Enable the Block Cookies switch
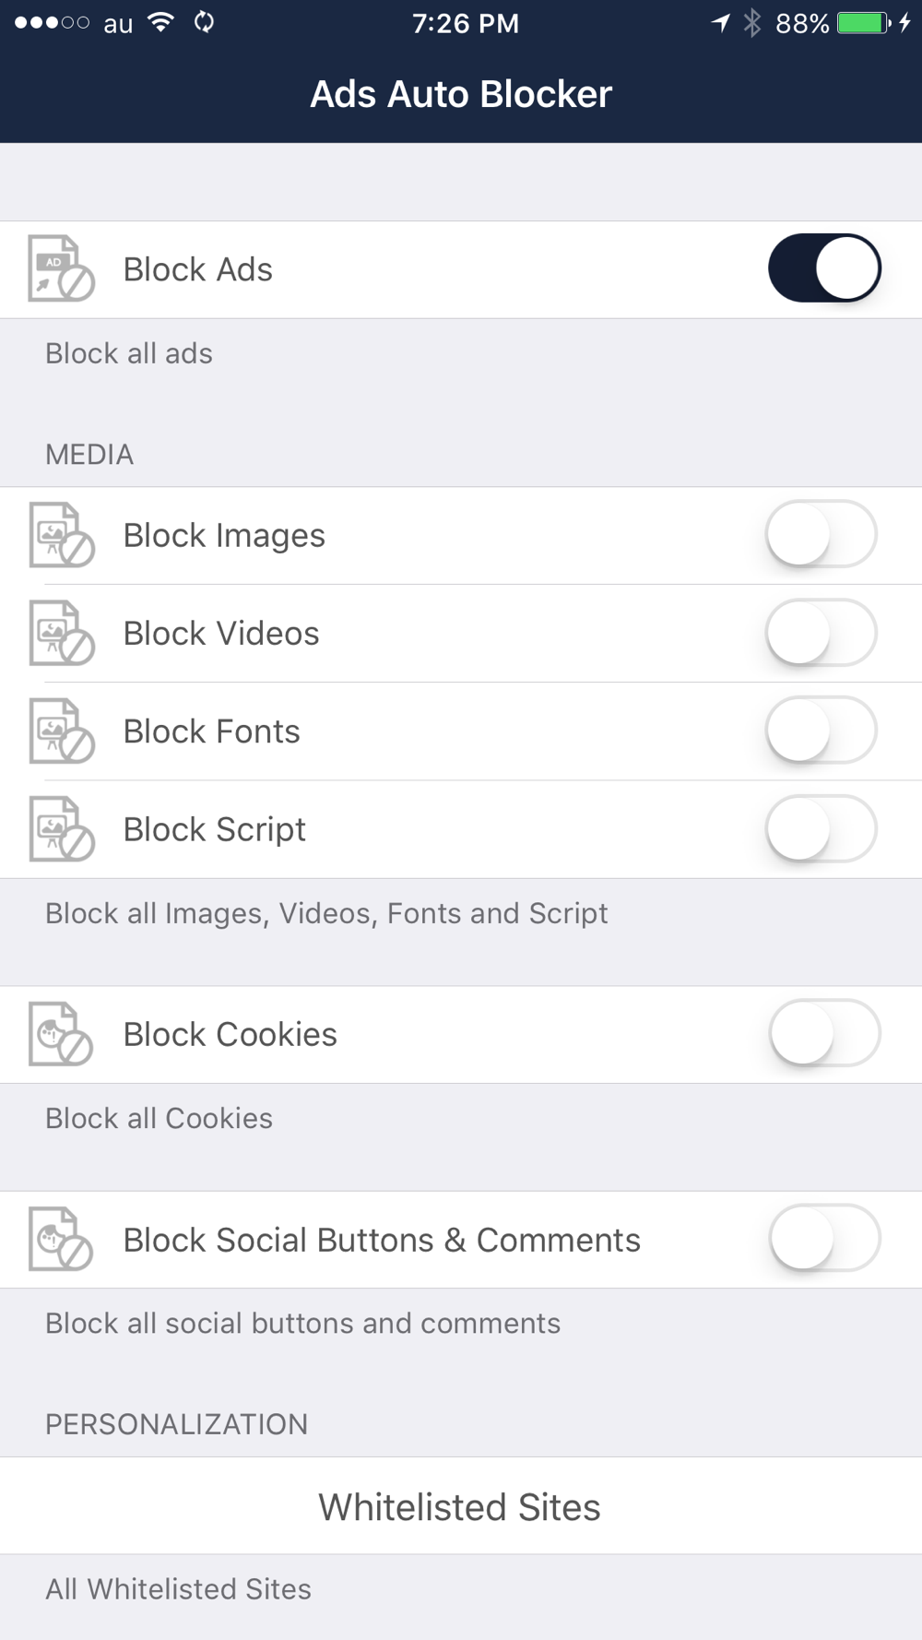This screenshot has width=922, height=1640. (x=824, y=1033)
